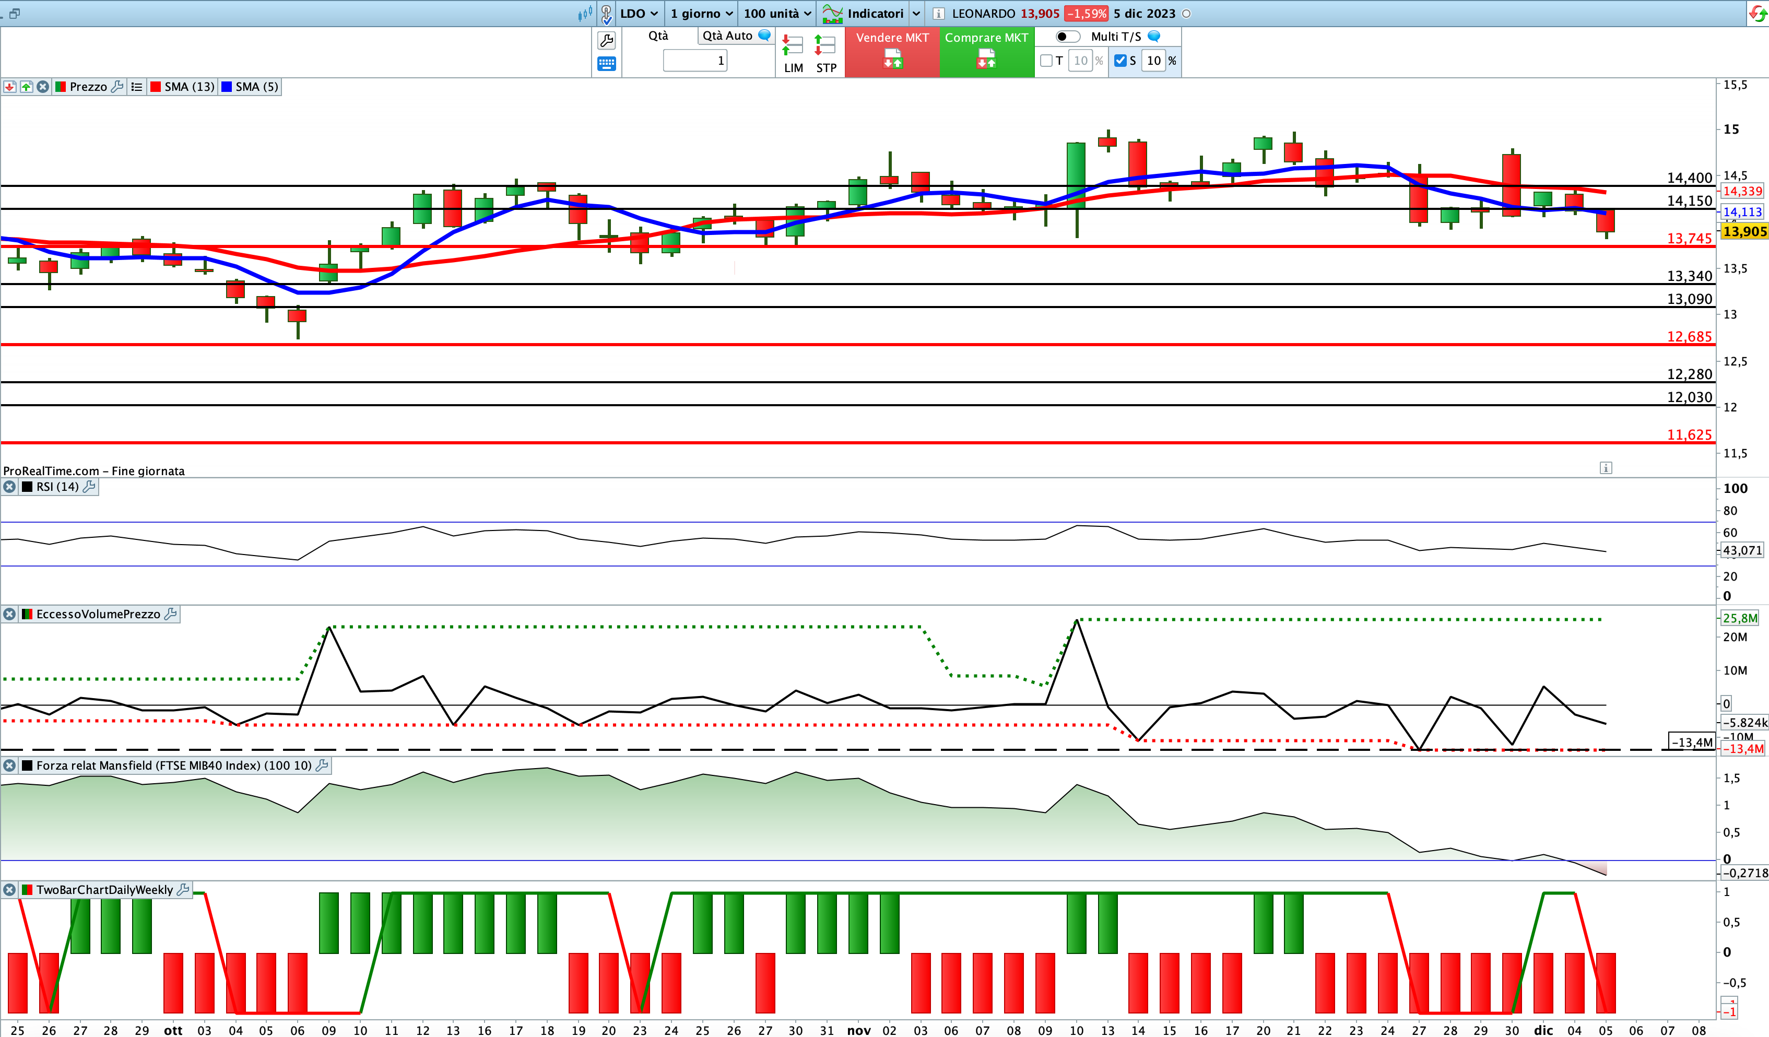Click the 'ott' month marker on timeline
This screenshot has width=1769, height=1037.
tap(173, 1030)
